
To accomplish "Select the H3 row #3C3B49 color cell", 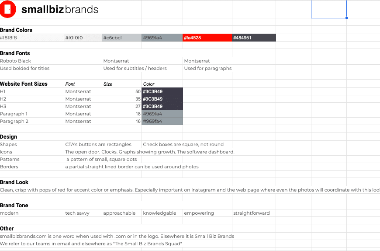I will tap(162, 106).
